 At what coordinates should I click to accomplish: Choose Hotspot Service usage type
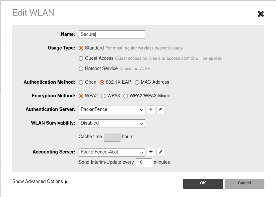pos(81,69)
